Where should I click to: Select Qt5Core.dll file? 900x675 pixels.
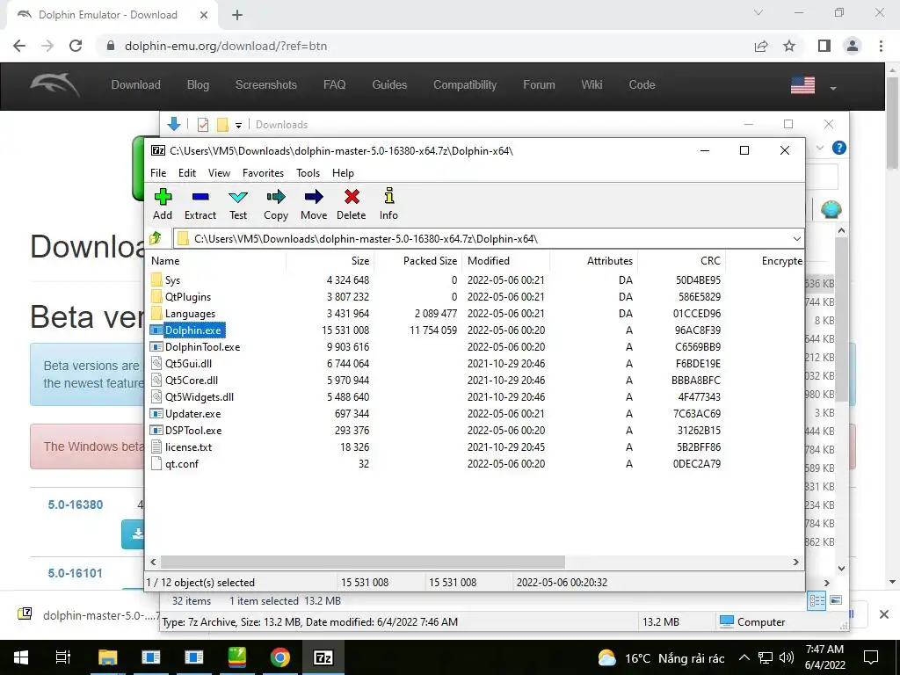point(191,380)
